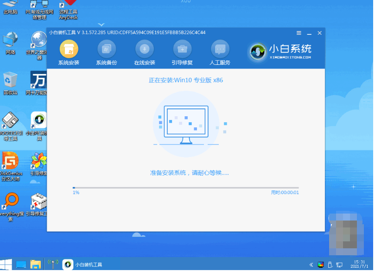Open the 系统备份 section
The height and width of the screenshot is (271, 375).
tap(107, 52)
